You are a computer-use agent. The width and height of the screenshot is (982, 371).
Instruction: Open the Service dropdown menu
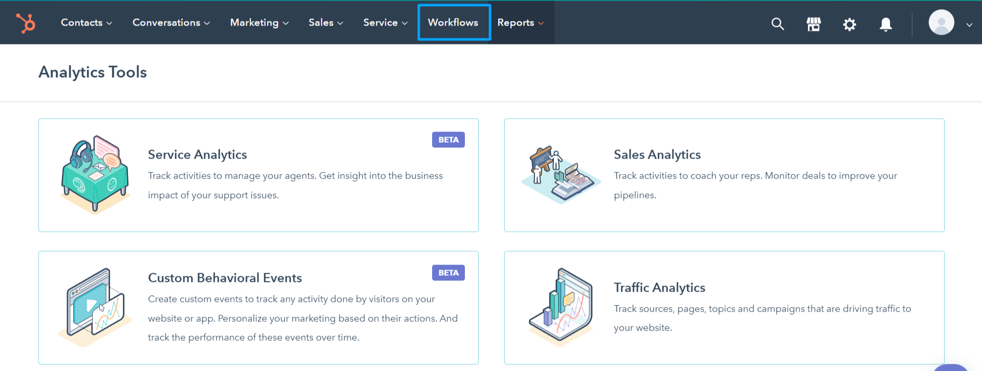(386, 23)
